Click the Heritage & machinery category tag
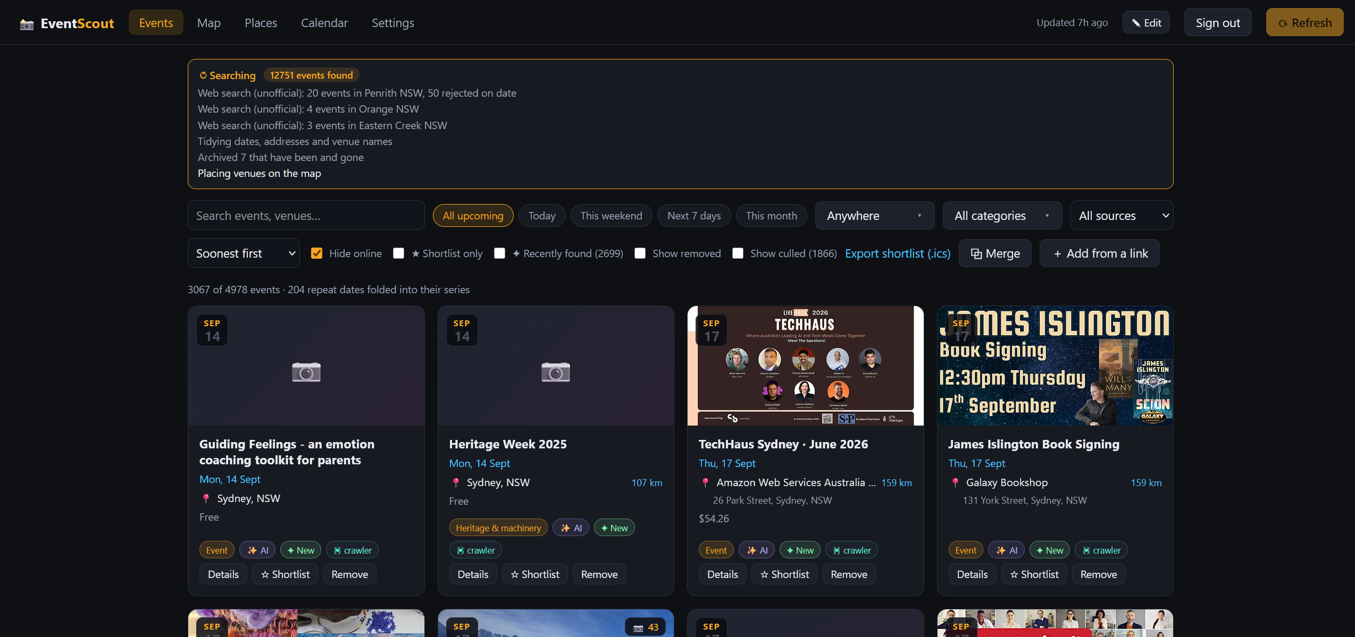The height and width of the screenshot is (637, 1355). (498, 528)
